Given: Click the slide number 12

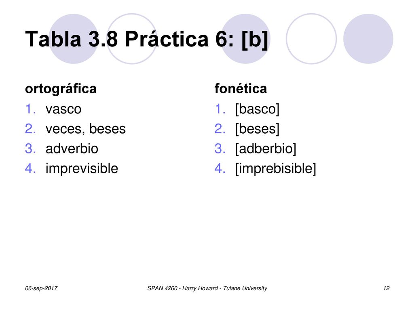Looking at the screenshot, I should (386, 288).
